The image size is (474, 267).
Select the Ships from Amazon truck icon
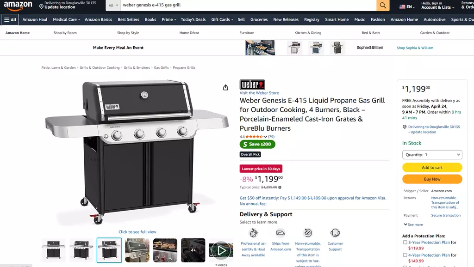[x=281, y=233]
